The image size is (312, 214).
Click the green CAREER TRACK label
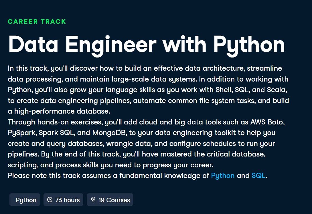coord(37,21)
